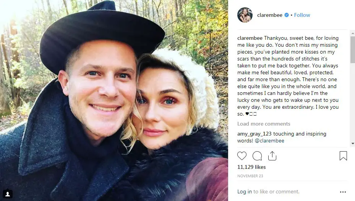Image resolution: width=355 pixels, height=201 pixels.
Task: Open amy_gray_123 commenter profile
Action: tap(254, 134)
